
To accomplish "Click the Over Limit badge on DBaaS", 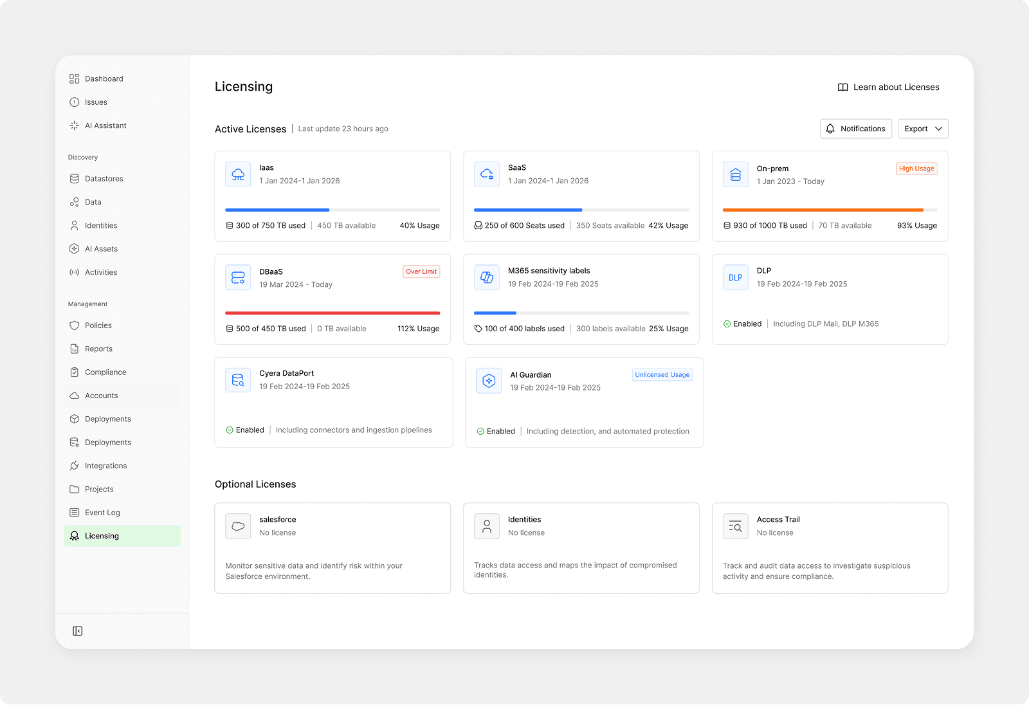I will coord(421,271).
